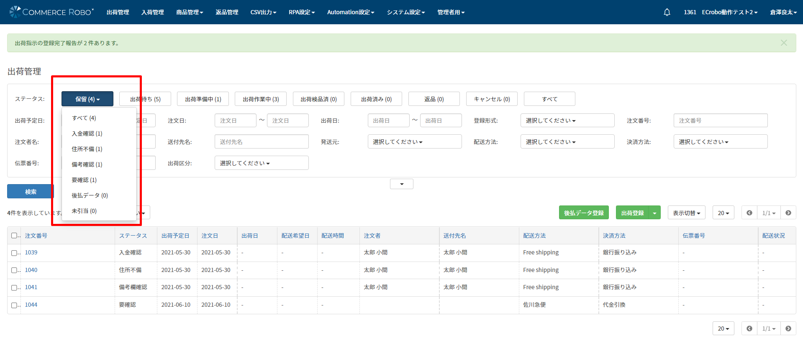Image resolution: width=803 pixels, height=349 pixels.
Task: Dismiss the green notification banner
Action: [784, 43]
